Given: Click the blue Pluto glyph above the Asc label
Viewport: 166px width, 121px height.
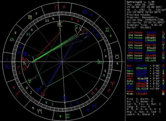Looking at the screenshot, I should [x=26, y=53].
